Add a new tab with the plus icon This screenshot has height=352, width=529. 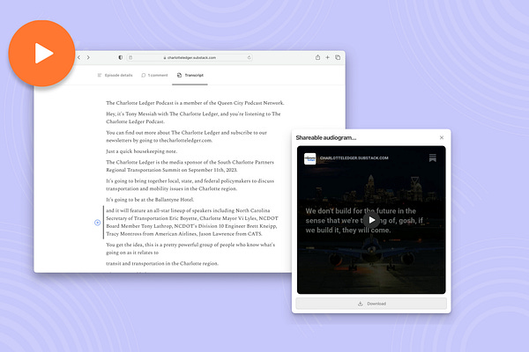click(x=327, y=57)
